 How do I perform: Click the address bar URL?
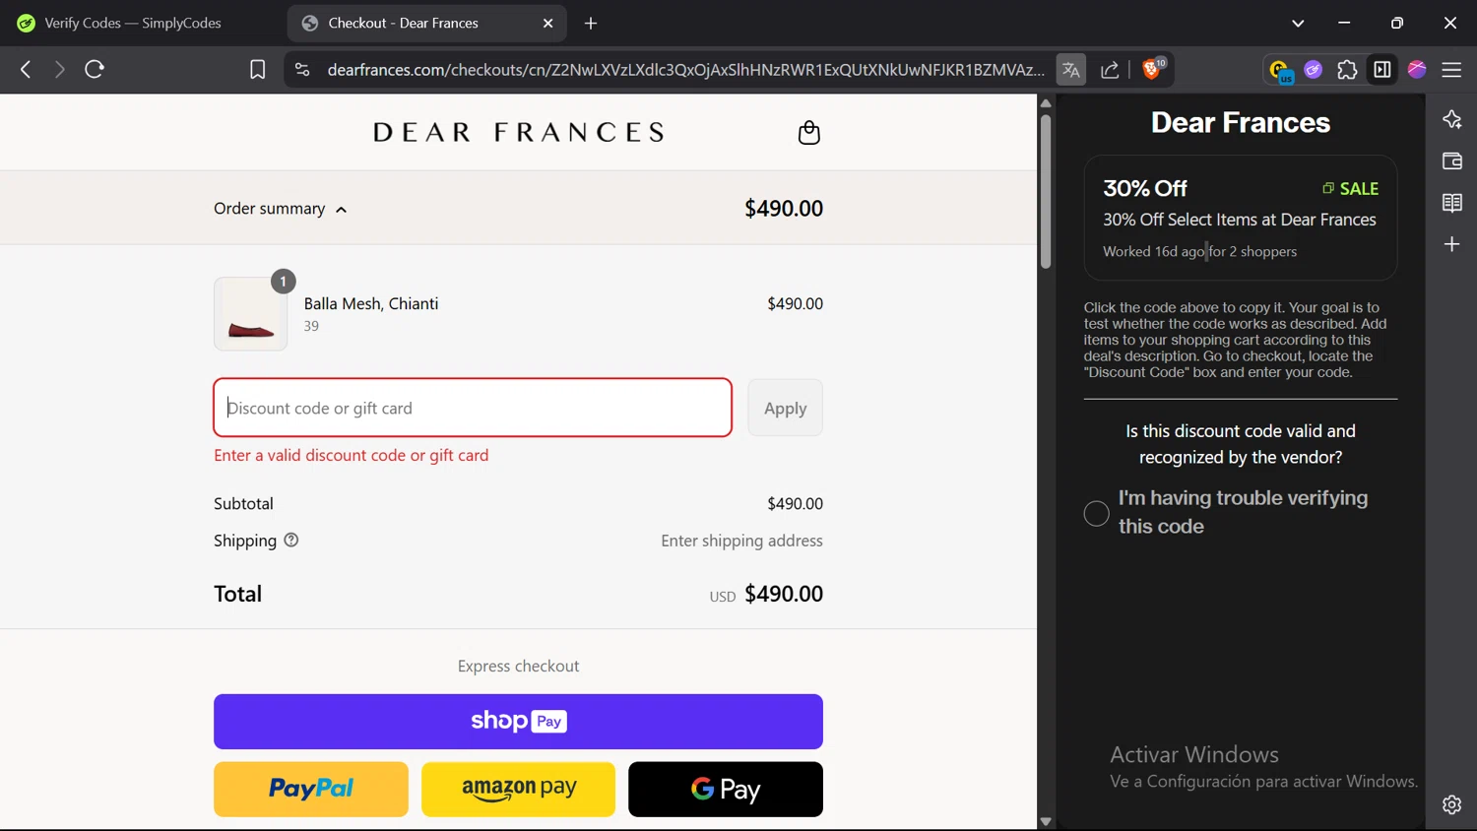[x=685, y=70]
